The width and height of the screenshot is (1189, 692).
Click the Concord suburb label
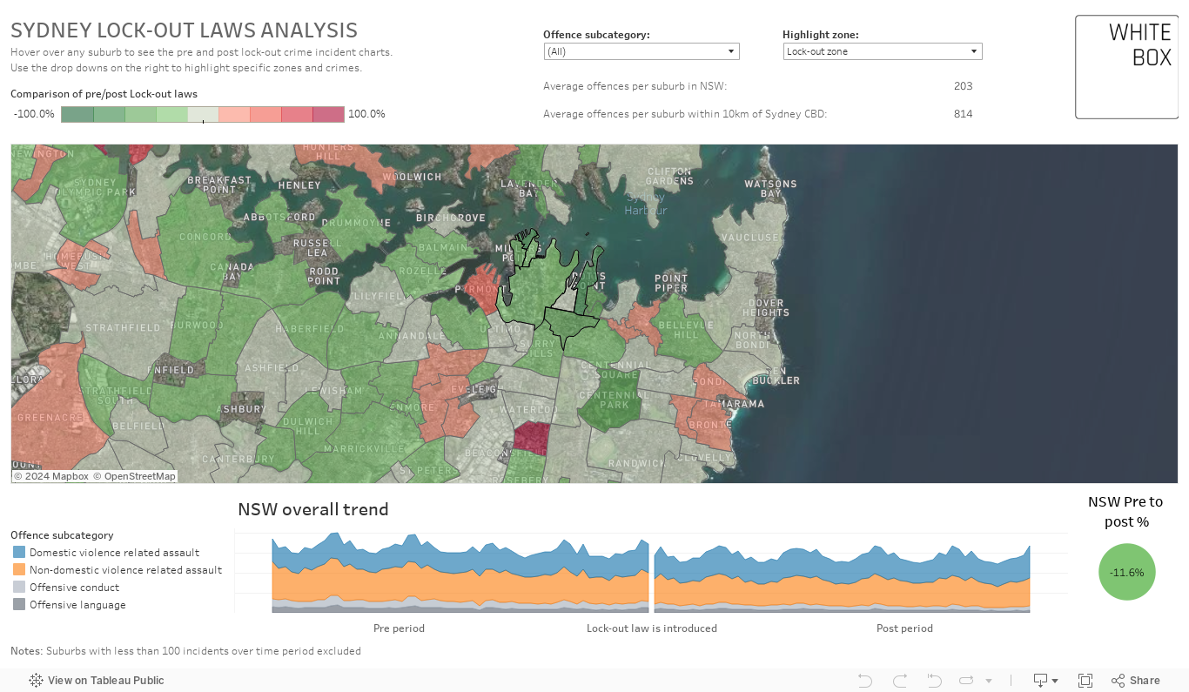pos(205,237)
